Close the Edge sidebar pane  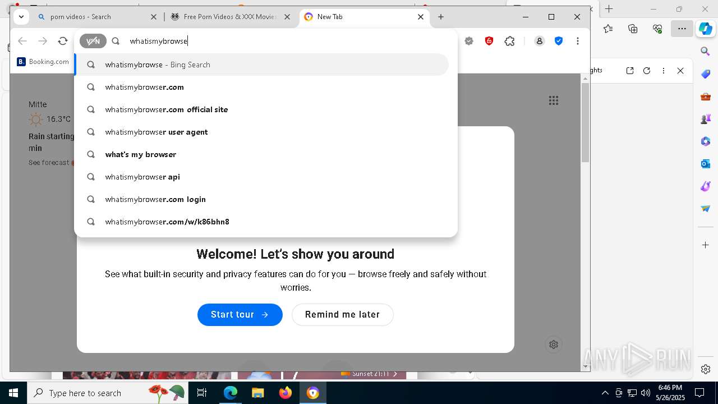[680, 71]
